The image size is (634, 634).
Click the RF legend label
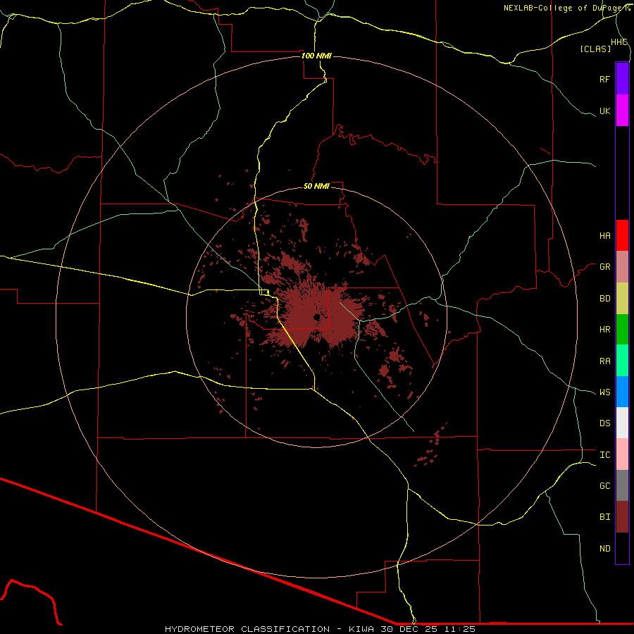(604, 79)
